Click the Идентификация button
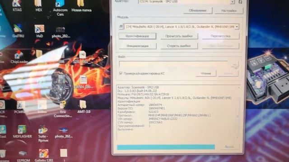Screen dimensions: 289x162 click(137, 36)
